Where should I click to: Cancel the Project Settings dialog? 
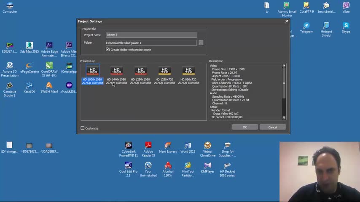273,127
